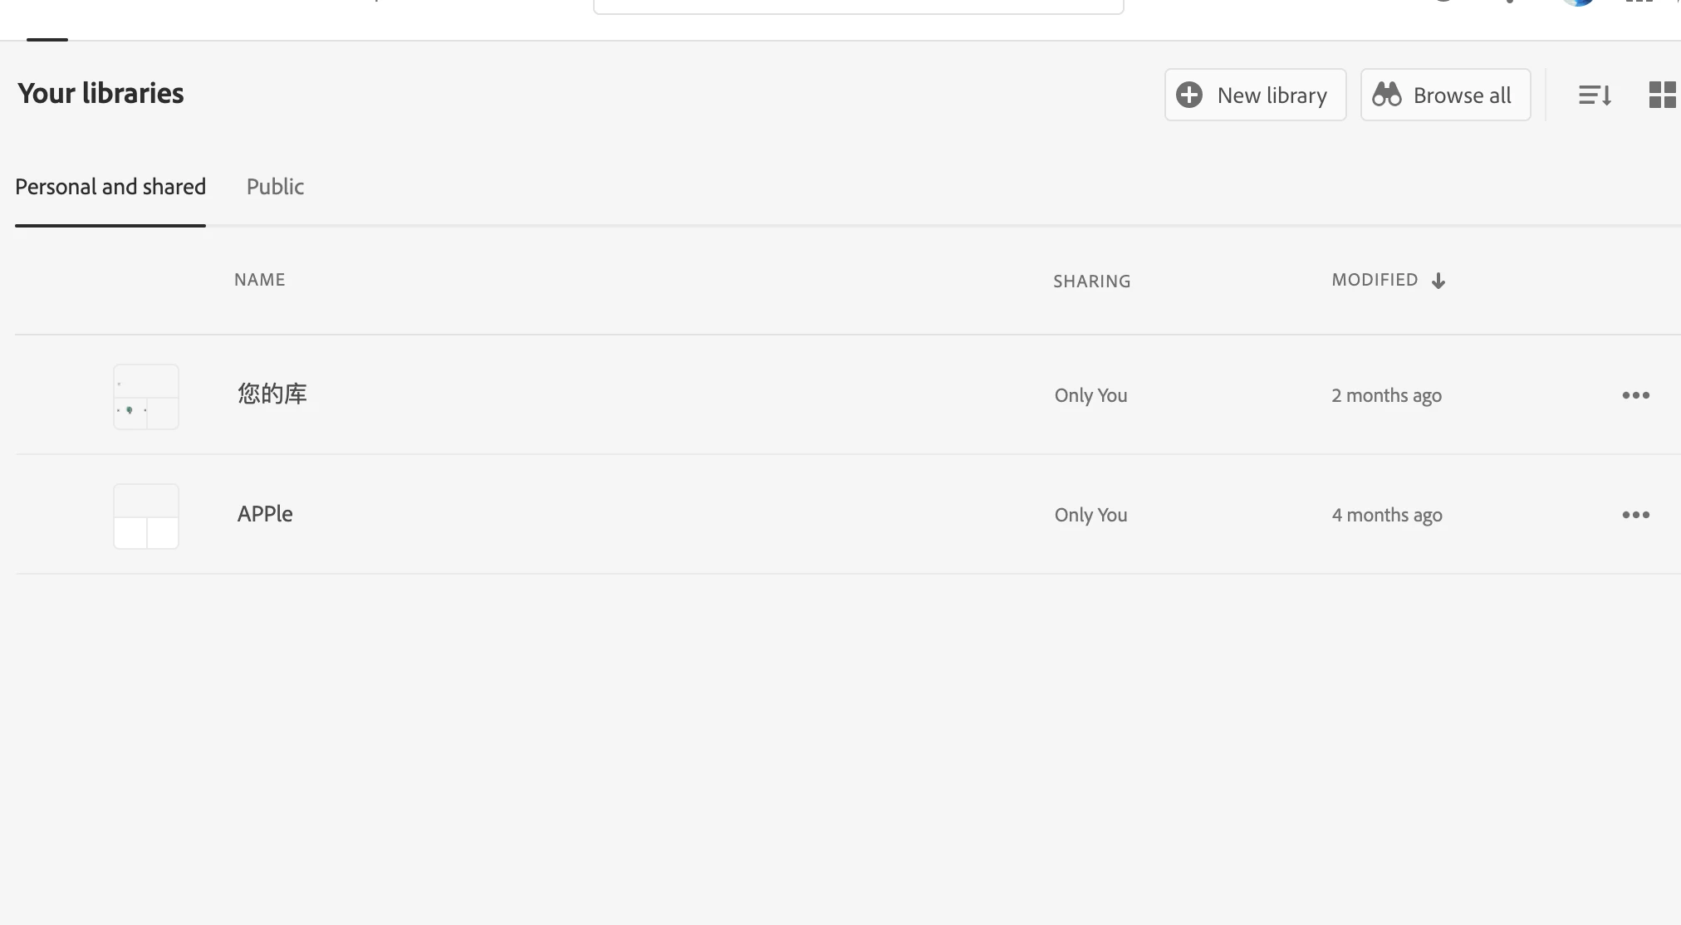1681x925 pixels.
Task: Switch to the Public tab
Action: pos(275,187)
